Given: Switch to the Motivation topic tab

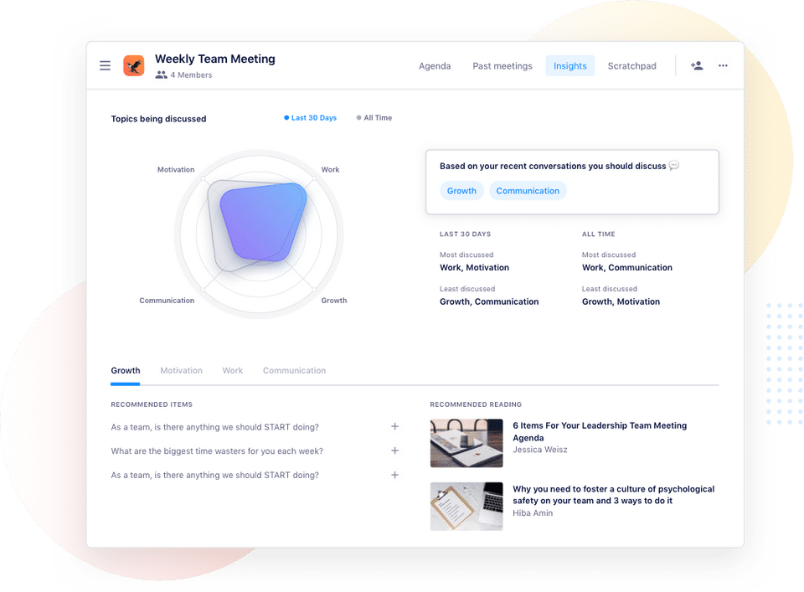Looking at the screenshot, I should pyautogui.click(x=181, y=370).
